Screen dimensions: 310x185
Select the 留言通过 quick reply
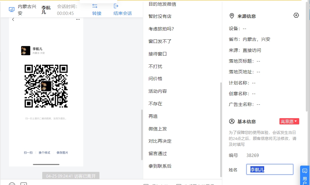coord(158,154)
